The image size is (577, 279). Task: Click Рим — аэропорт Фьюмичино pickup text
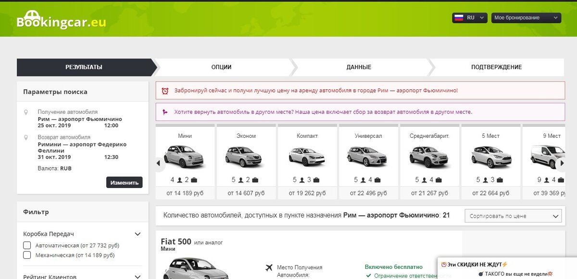pos(80,119)
